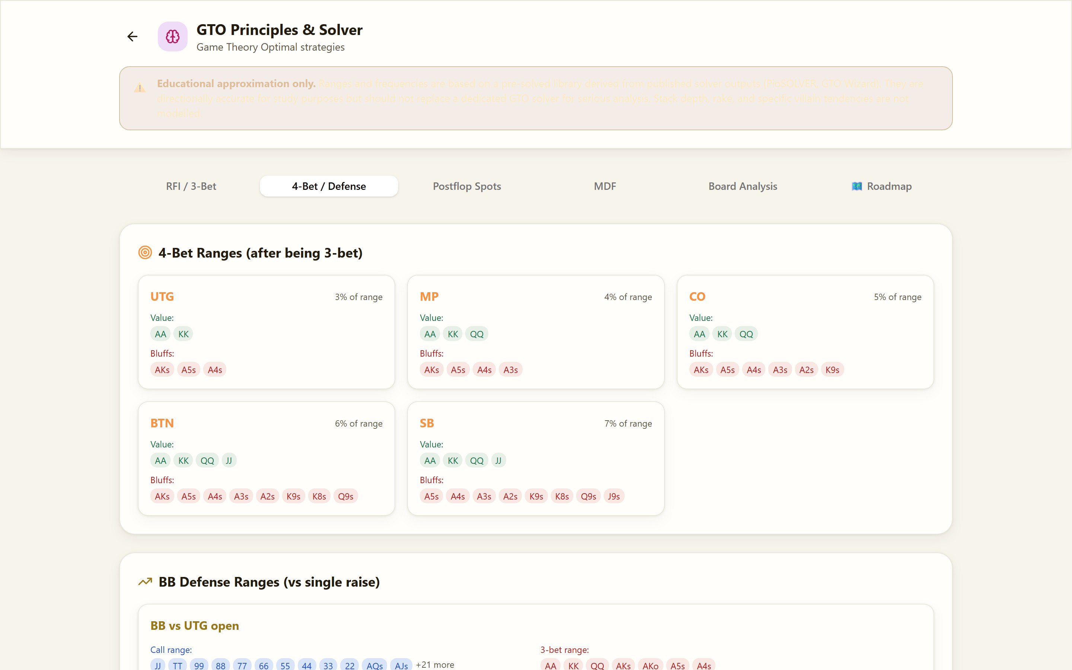Click the AKs bluff chip in UTG card

[162, 370]
